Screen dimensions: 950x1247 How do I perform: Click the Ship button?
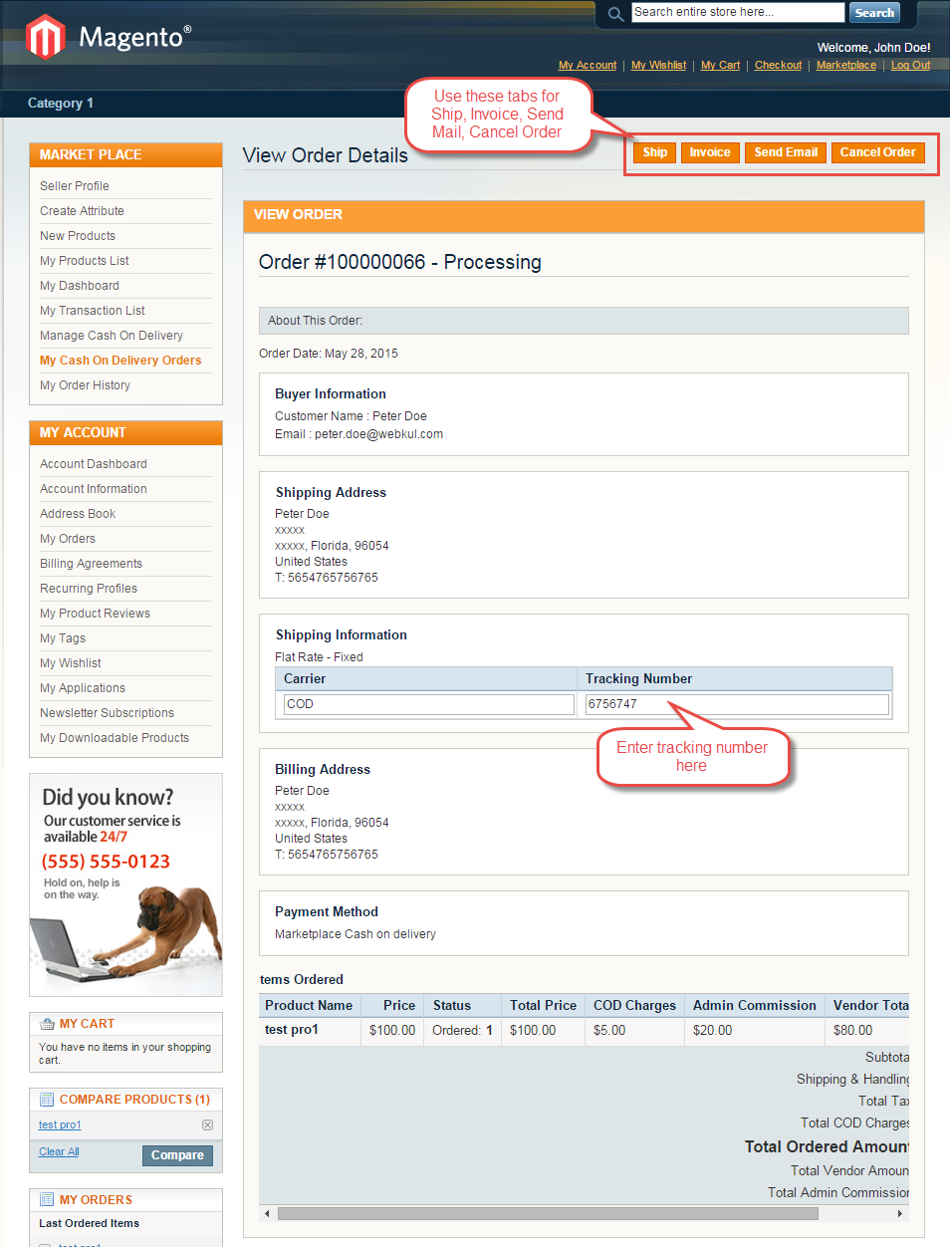click(655, 152)
